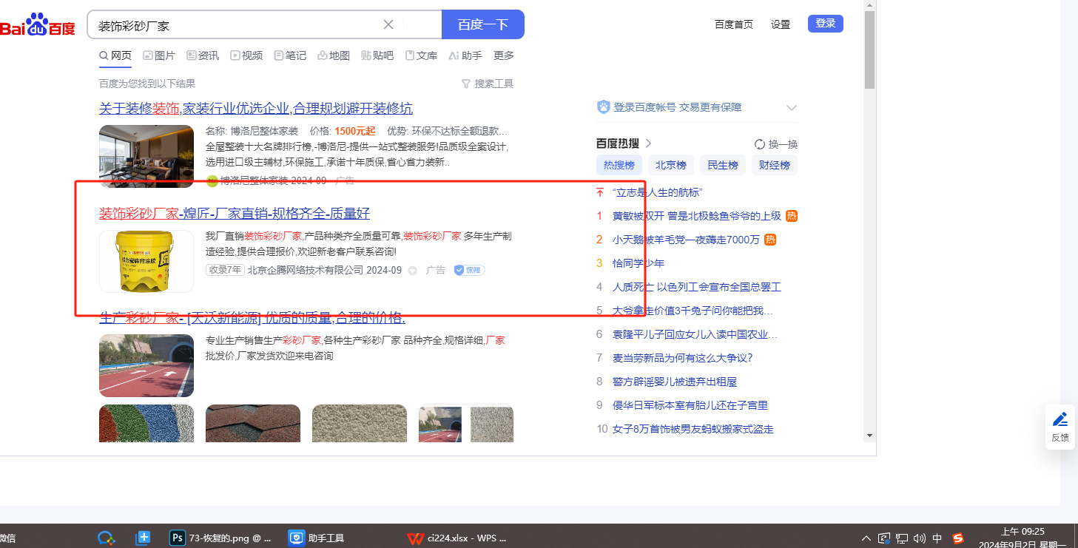
Task: Click the Sogou input method tray icon
Action: pos(958,538)
